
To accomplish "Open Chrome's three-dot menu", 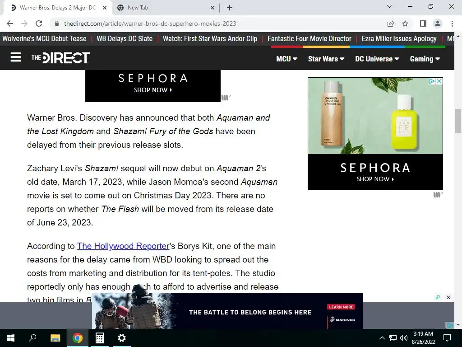I will click(x=452, y=23).
